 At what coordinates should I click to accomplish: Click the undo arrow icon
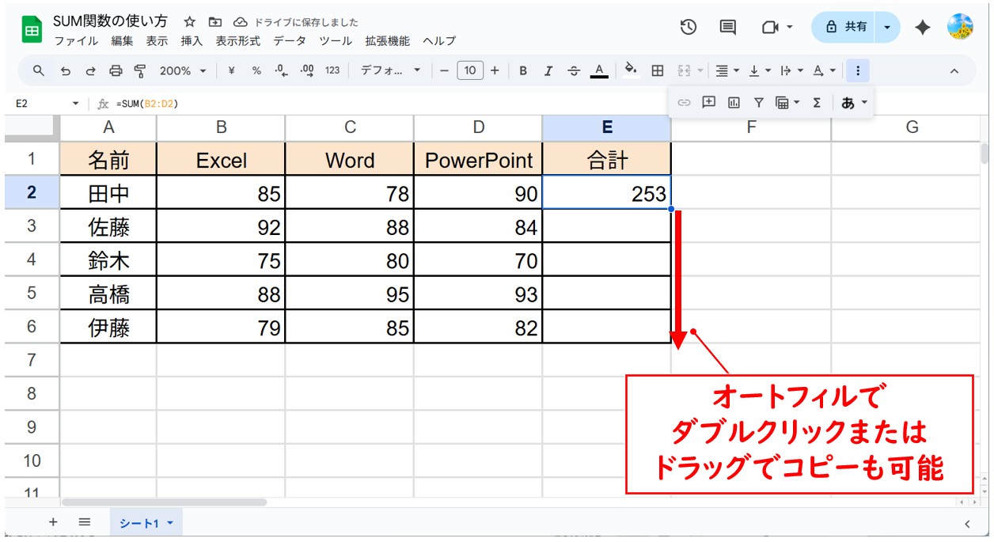pyautogui.click(x=66, y=71)
